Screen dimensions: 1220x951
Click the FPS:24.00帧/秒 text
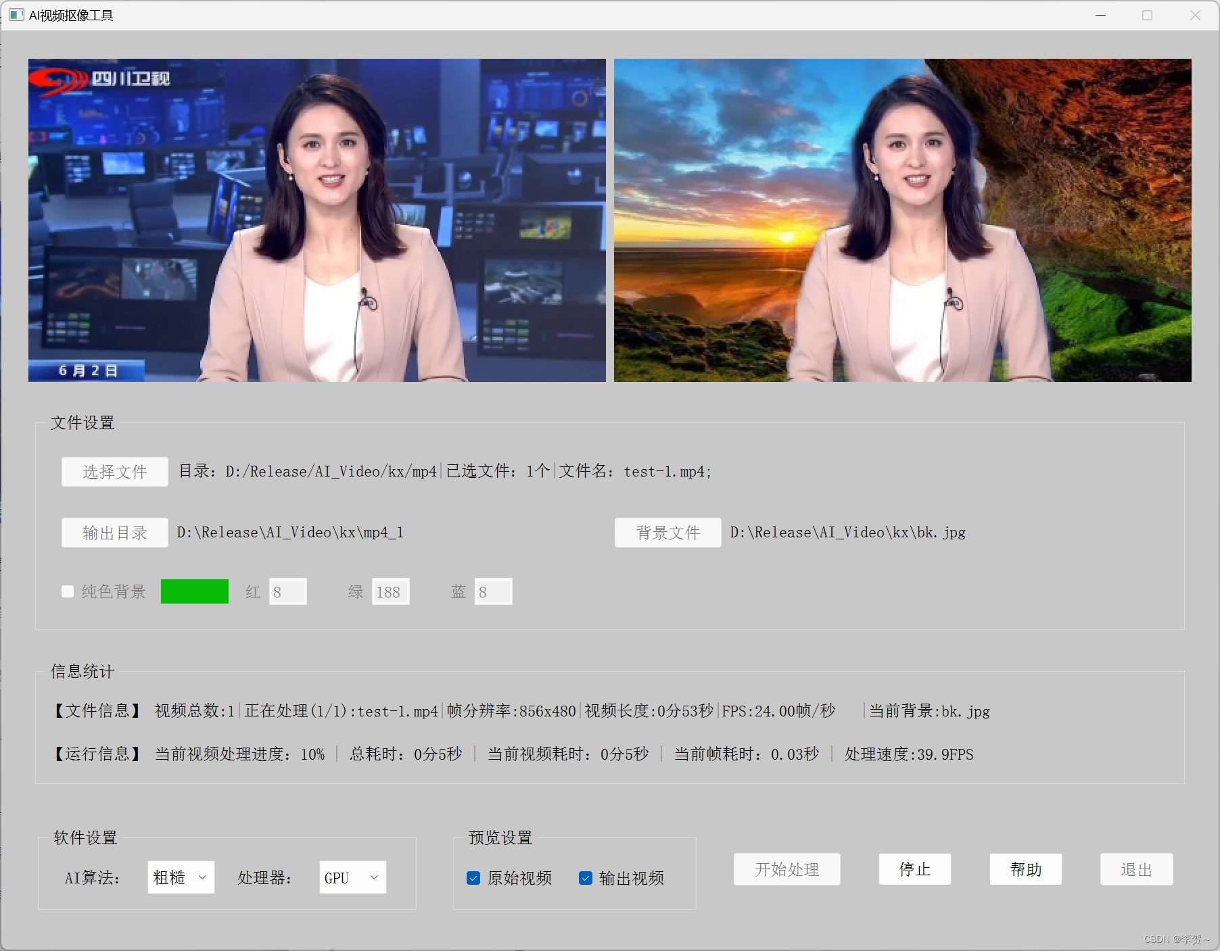click(x=778, y=711)
